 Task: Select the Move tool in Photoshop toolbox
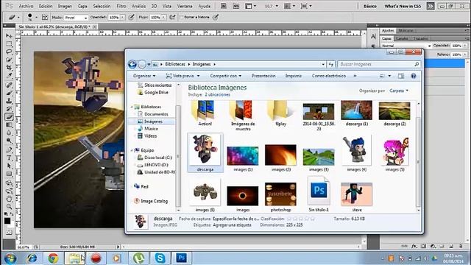pyautogui.click(x=9, y=36)
